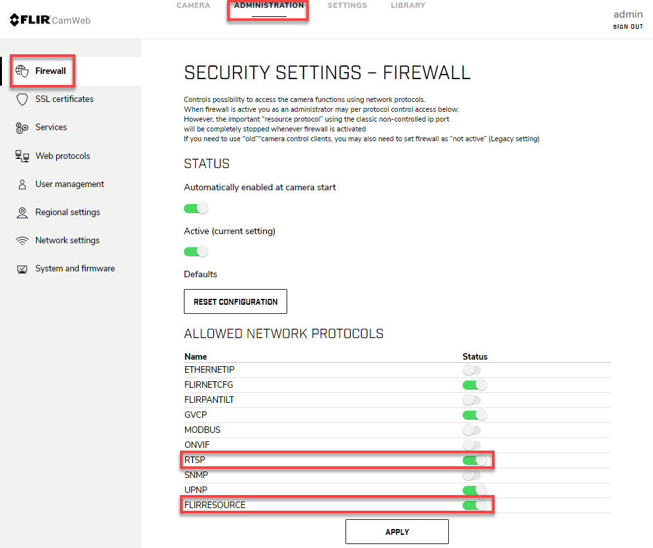The image size is (653, 548).
Task: Open the Library tab
Action: pyautogui.click(x=408, y=6)
